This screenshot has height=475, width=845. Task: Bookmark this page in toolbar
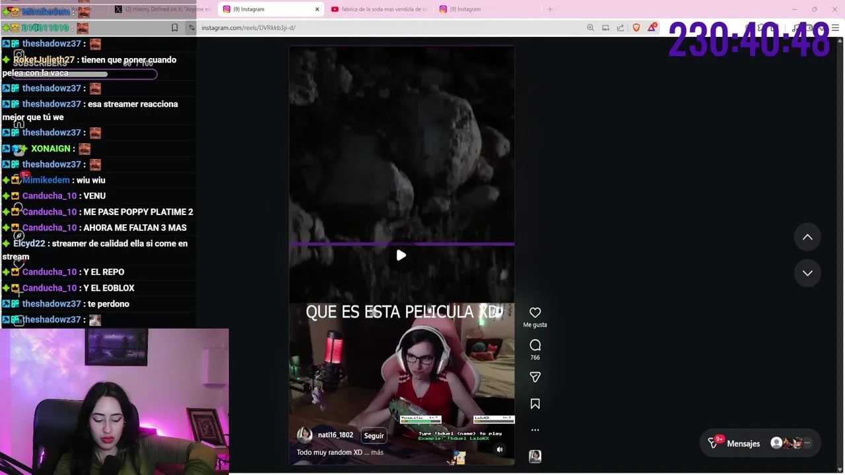pos(174,28)
